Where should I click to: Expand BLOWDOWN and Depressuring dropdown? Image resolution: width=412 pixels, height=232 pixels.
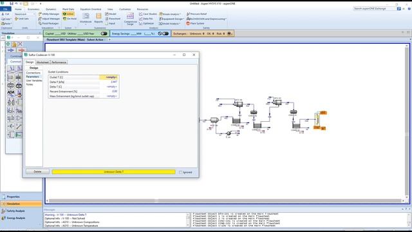(226, 19)
